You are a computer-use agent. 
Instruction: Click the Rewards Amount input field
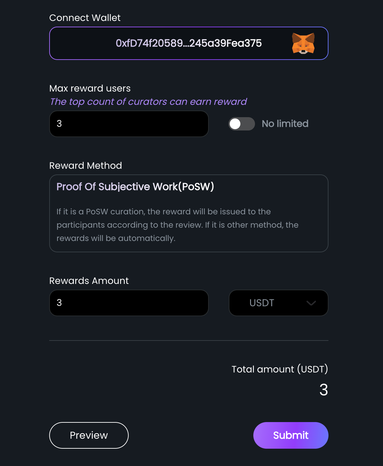point(129,303)
